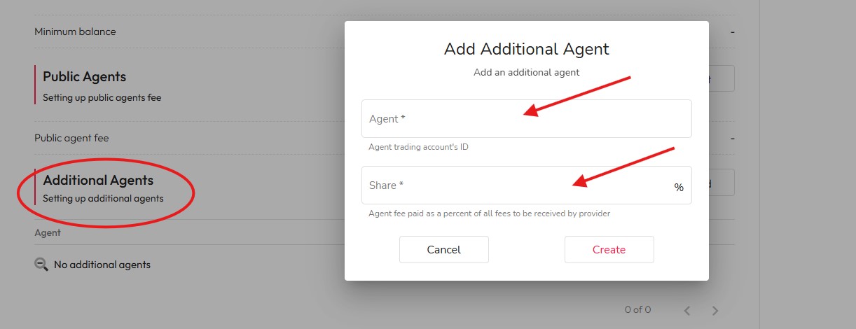Select the Additional Agents section heading

[x=98, y=181]
